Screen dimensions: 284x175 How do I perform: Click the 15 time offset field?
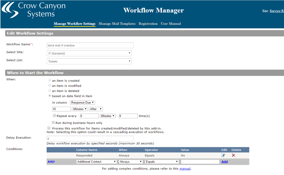click(x=62, y=109)
